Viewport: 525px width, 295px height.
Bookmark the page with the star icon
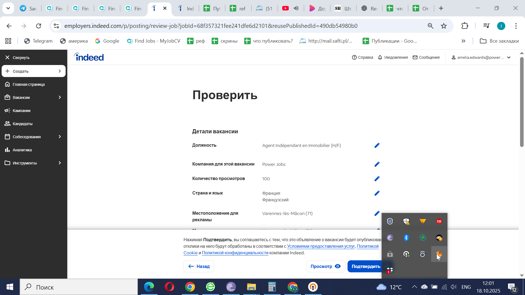pos(444,26)
